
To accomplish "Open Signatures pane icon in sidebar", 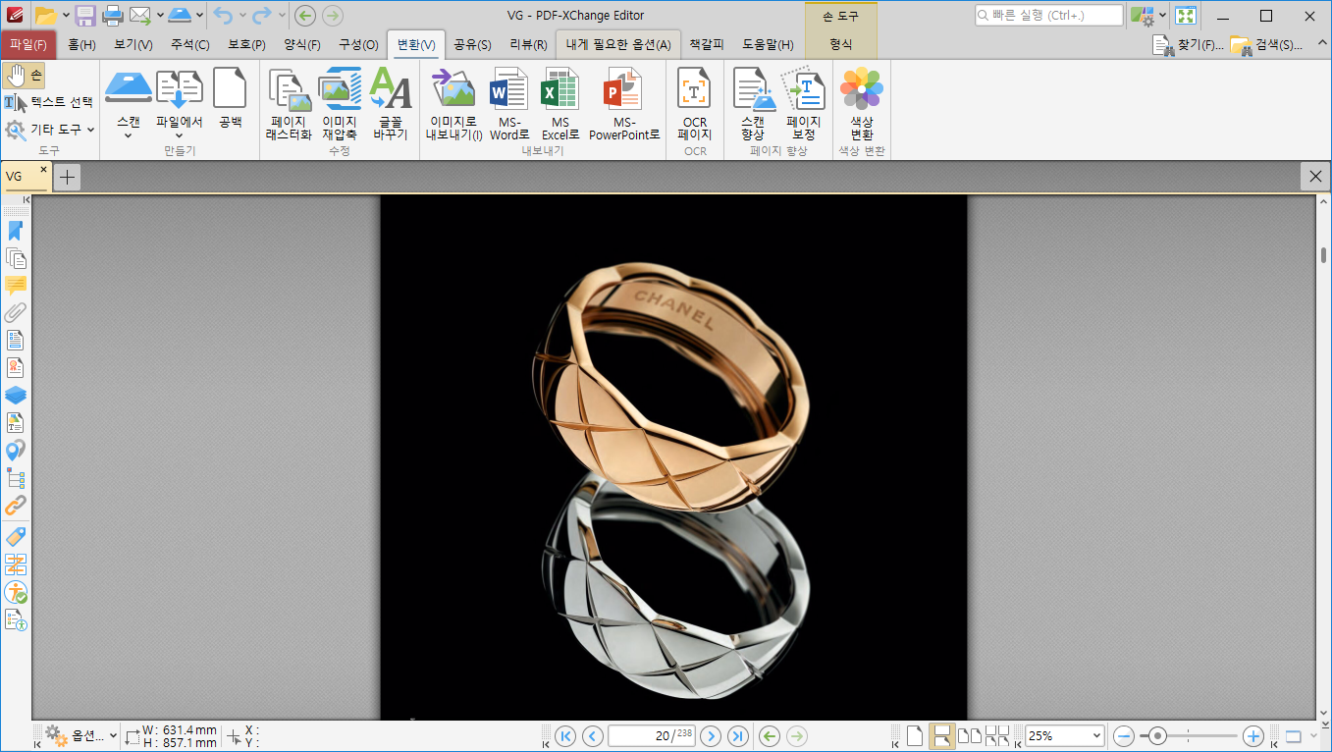I will tap(16, 368).
